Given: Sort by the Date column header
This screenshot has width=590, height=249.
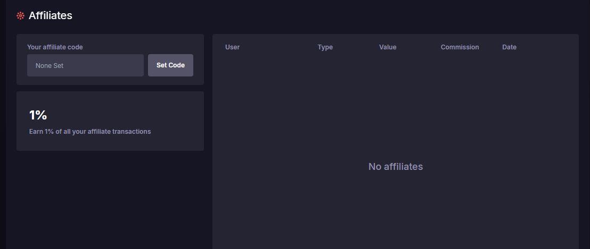Looking at the screenshot, I should coord(509,47).
